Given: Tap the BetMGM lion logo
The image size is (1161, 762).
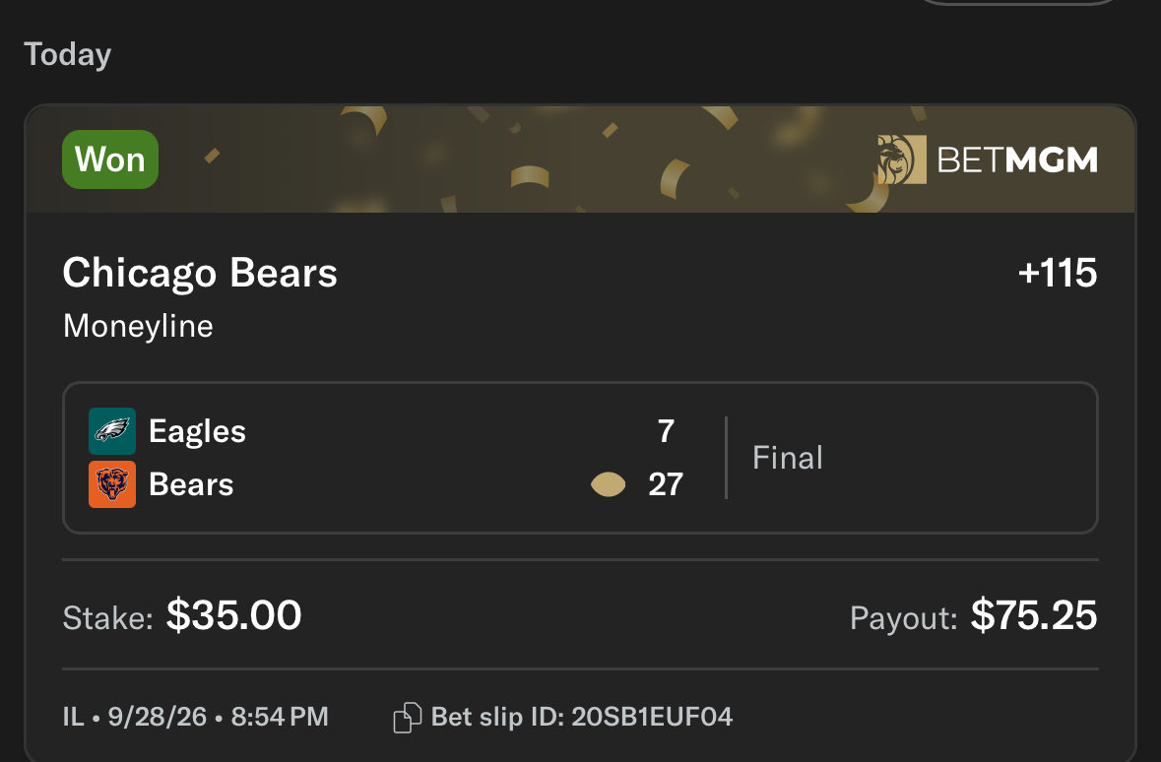Looking at the screenshot, I should [x=902, y=159].
